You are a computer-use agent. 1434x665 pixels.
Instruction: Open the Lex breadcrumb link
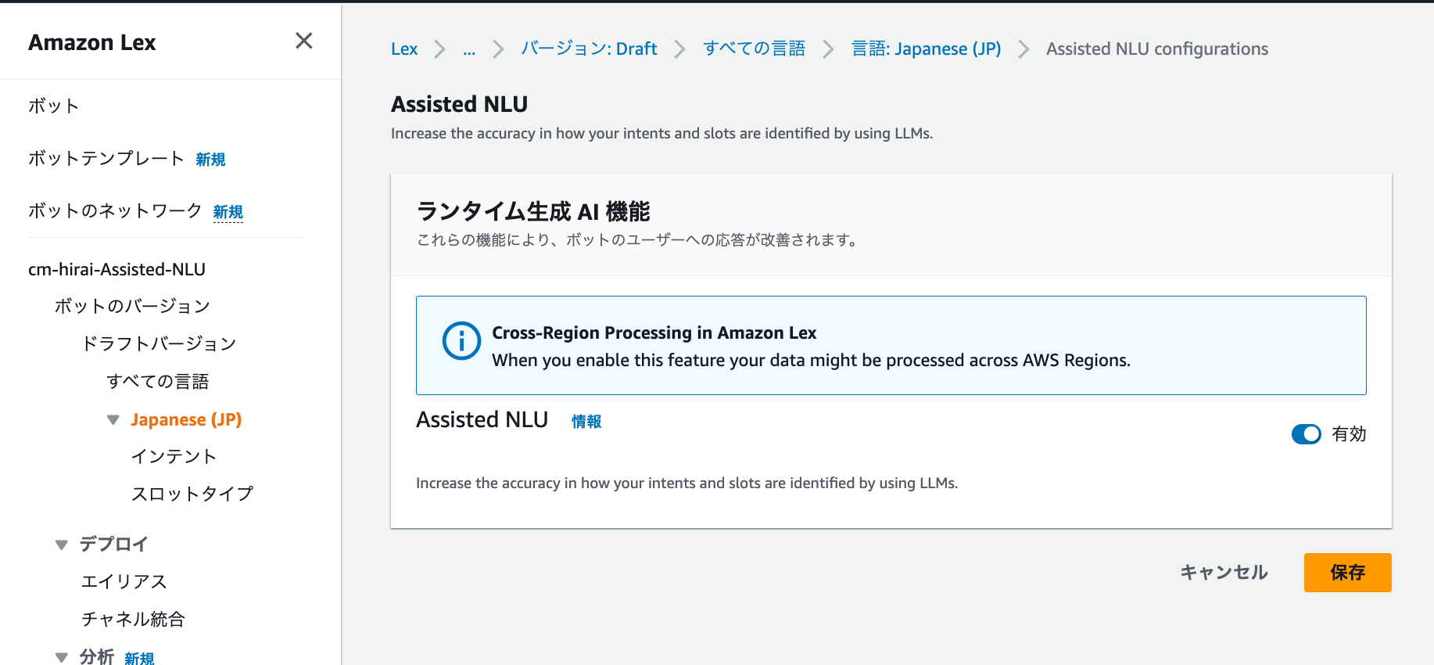[x=404, y=49]
